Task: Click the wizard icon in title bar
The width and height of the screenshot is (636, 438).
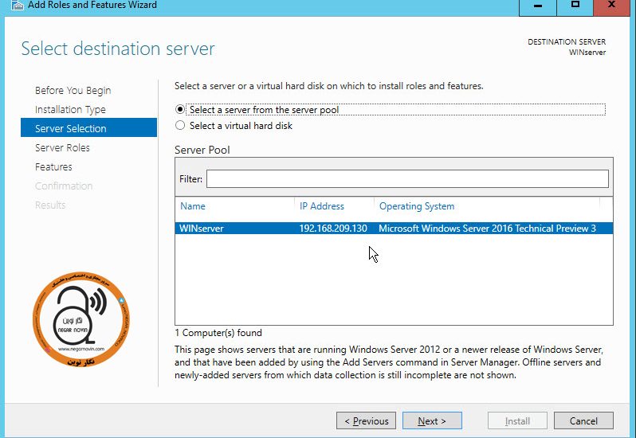Action: click(x=17, y=5)
